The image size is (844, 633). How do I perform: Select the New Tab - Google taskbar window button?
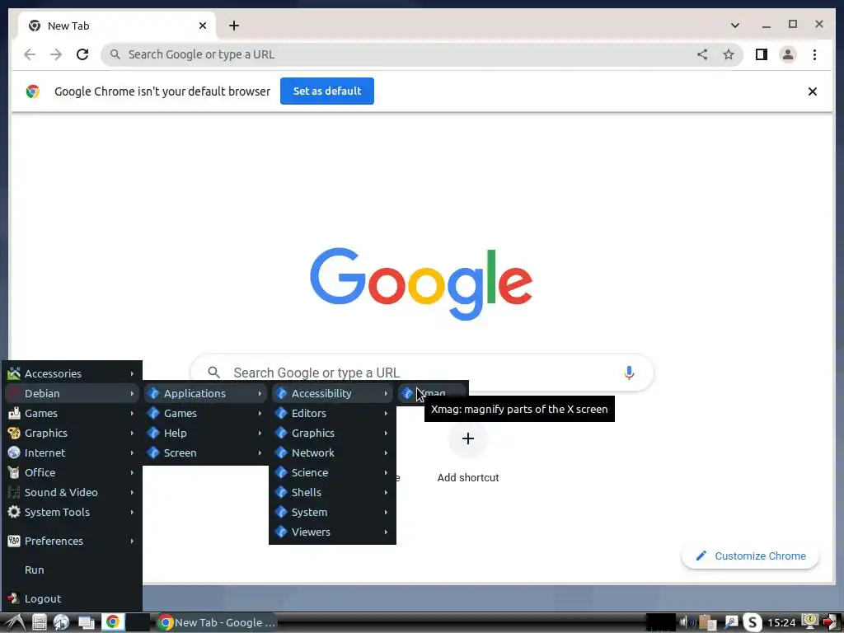[217, 623]
